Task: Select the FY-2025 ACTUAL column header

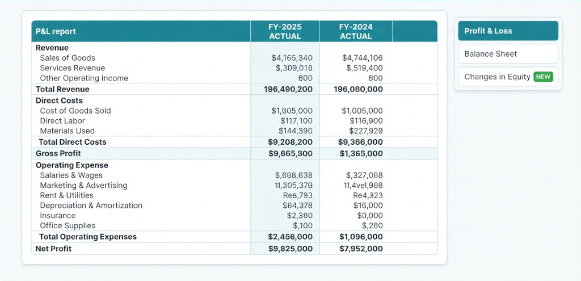Action: pos(285,32)
